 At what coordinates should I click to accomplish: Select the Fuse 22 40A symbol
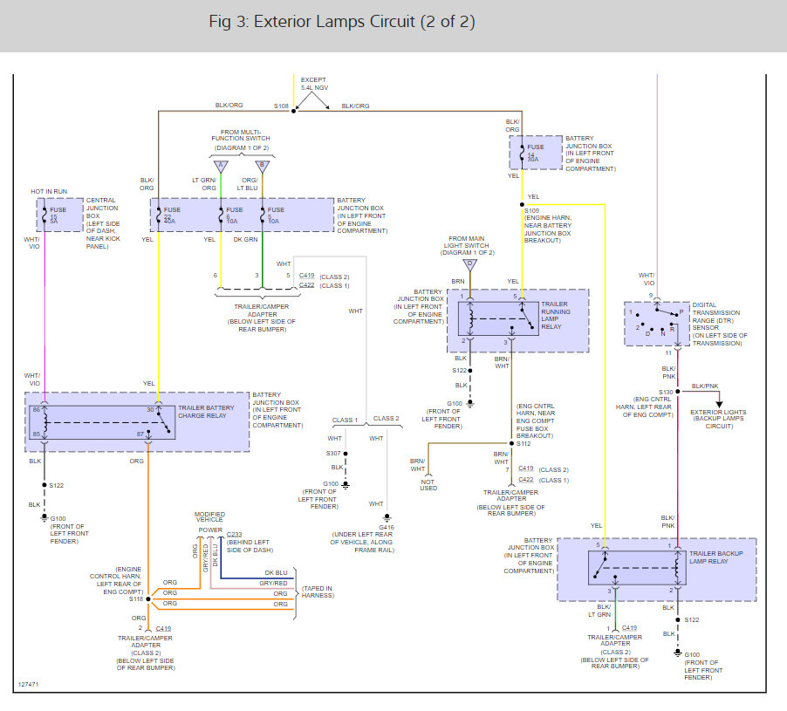pyautogui.click(x=159, y=215)
